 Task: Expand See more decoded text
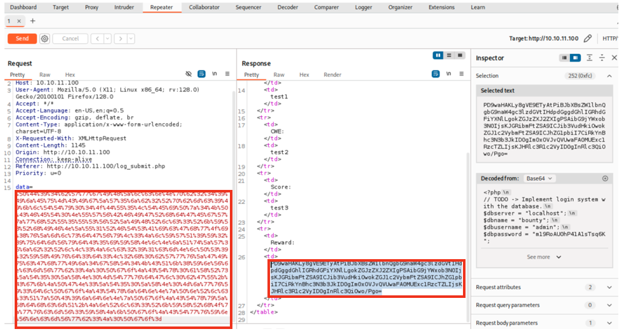(x=544, y=257)
